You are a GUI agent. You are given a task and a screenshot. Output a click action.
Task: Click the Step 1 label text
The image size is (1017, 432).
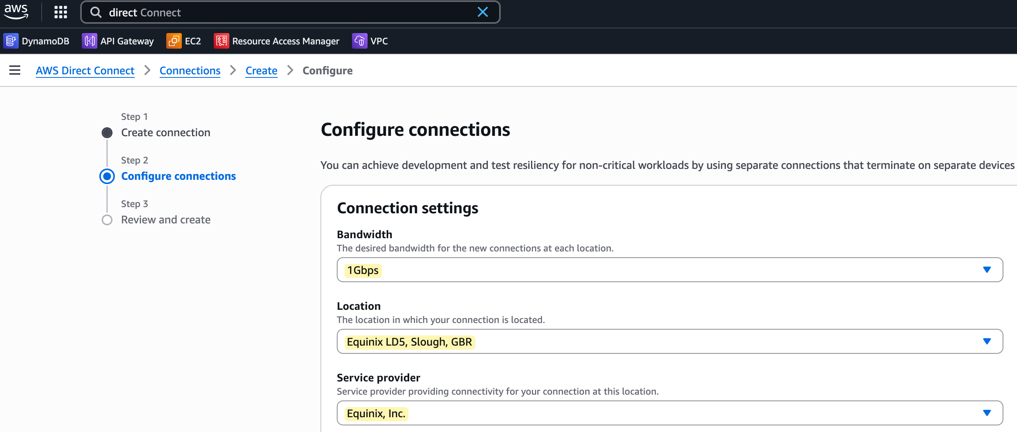(134, 117)
